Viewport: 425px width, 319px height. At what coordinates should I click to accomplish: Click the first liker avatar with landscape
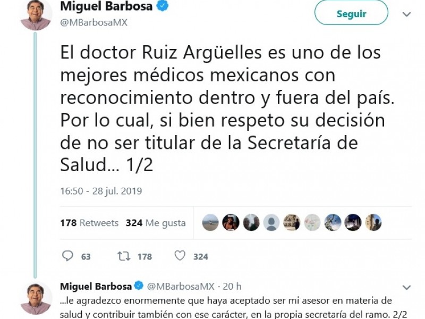pyautogui.click(x=210, y=222)
